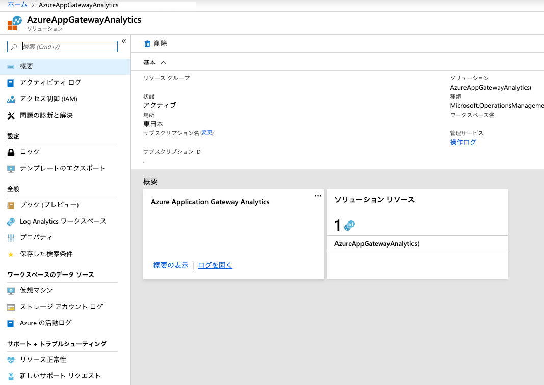Click AzureAppGatewayAnalytics in the breadcrumb

79,5
